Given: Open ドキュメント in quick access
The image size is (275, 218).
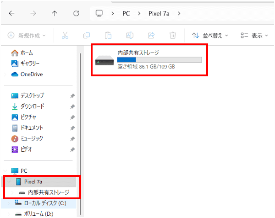Looking at the screenshot, I should [27, 128].
